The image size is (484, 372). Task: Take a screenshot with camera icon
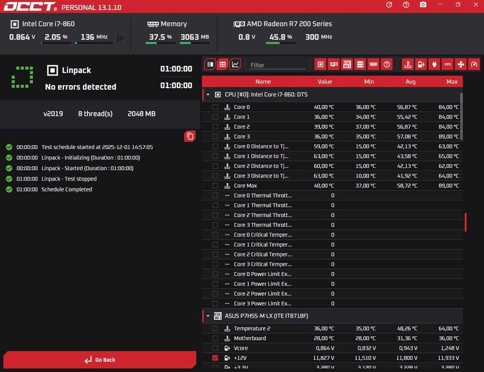click(423, 5)
